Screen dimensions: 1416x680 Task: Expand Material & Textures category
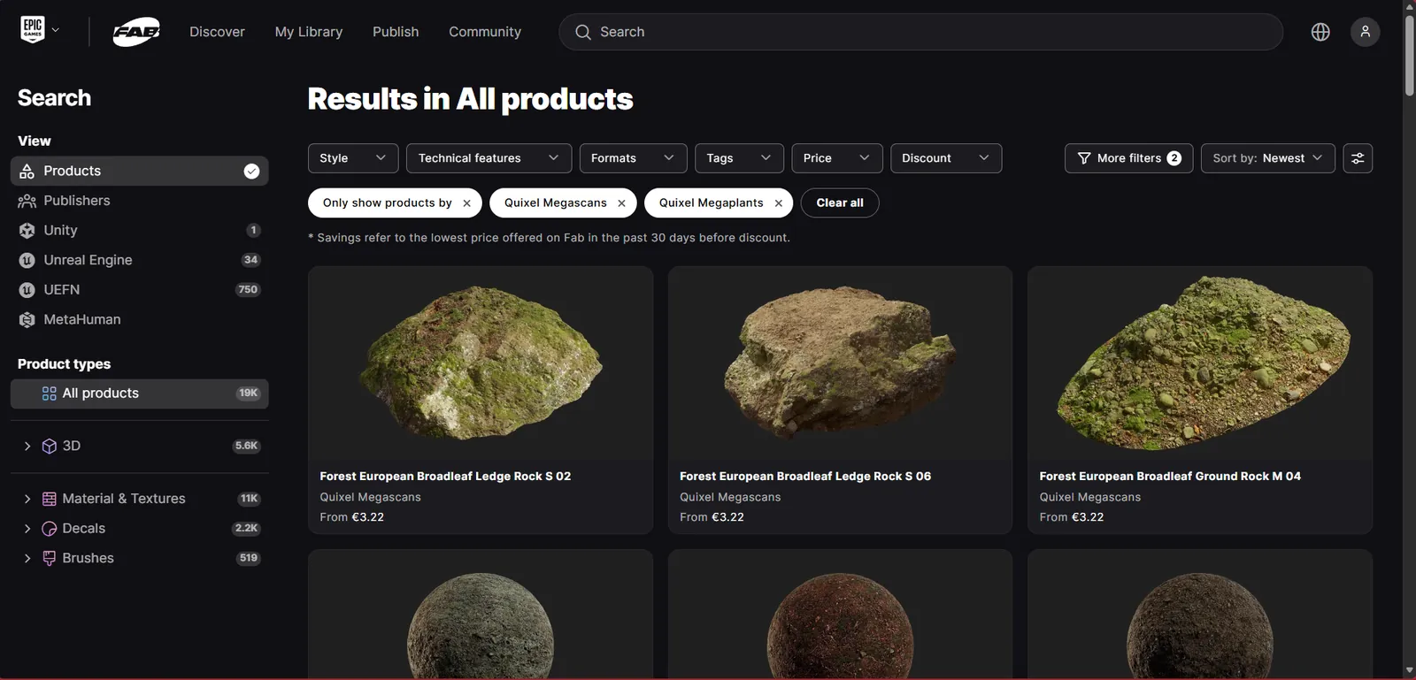(x=27, y=500)
